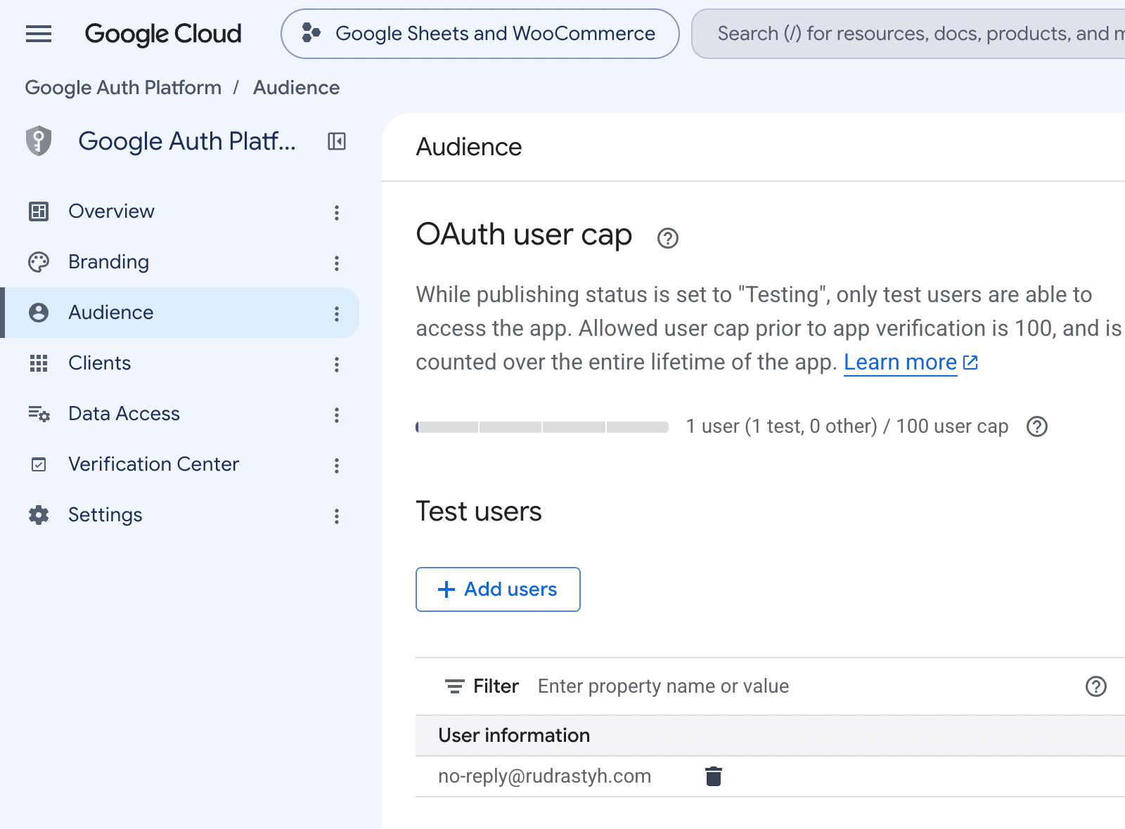
Task: Click the Google Auth Platform shield icon
Action: tap(39, 141)
